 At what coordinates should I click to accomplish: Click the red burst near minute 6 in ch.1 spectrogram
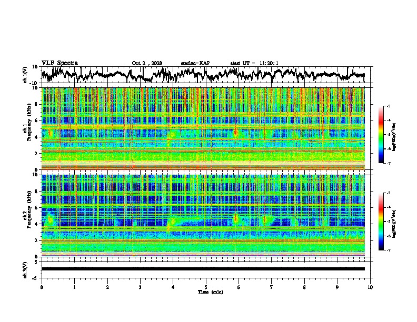point(235,132)
